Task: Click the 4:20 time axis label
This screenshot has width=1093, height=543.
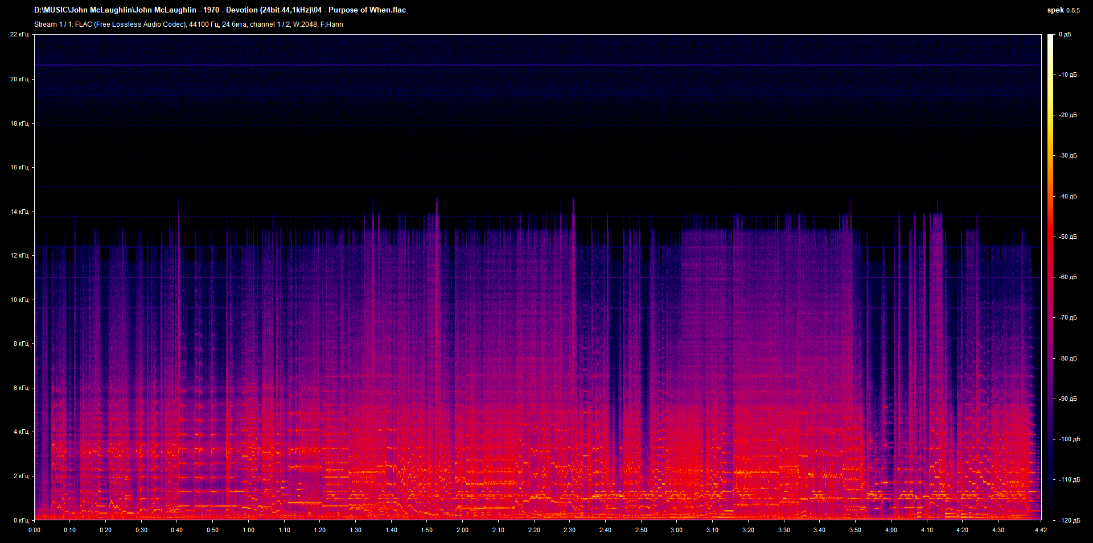Action: [962, 530]
